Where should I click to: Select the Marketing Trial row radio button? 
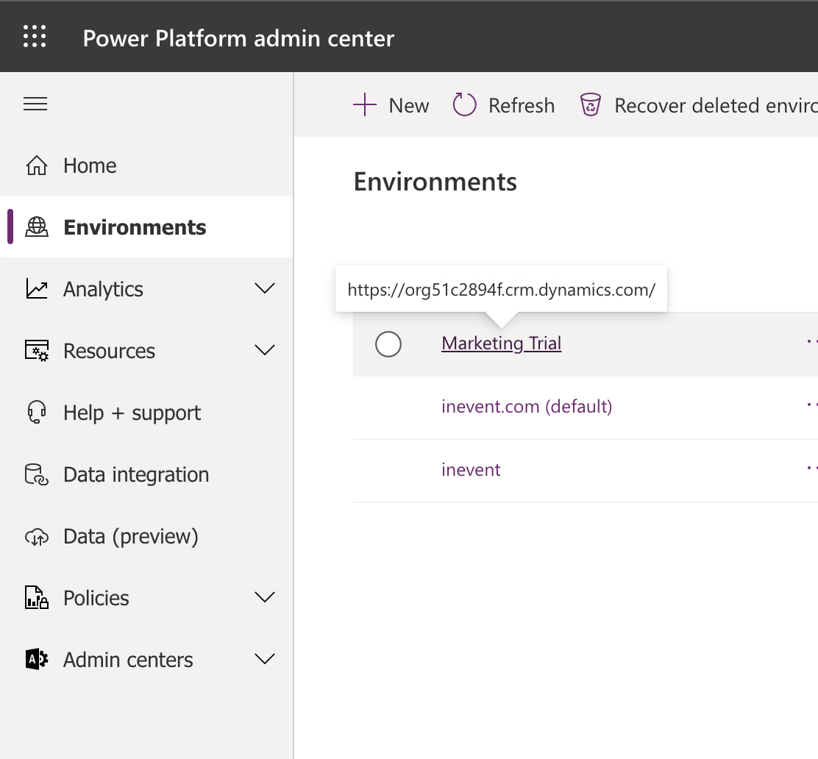388,344
